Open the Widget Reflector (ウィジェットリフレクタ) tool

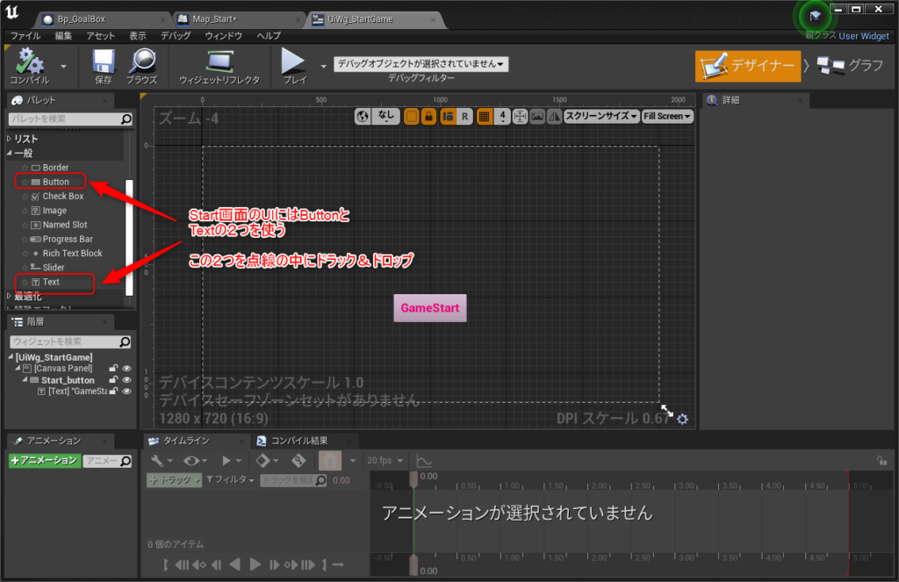point(219,62)
